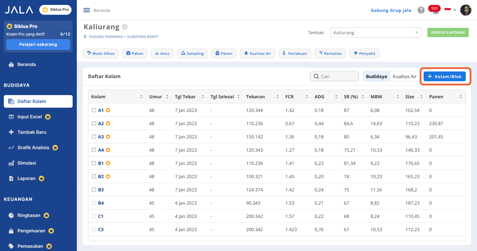
Task: Tick the checkbox for pond B3
Action: [x=94, y=190]
